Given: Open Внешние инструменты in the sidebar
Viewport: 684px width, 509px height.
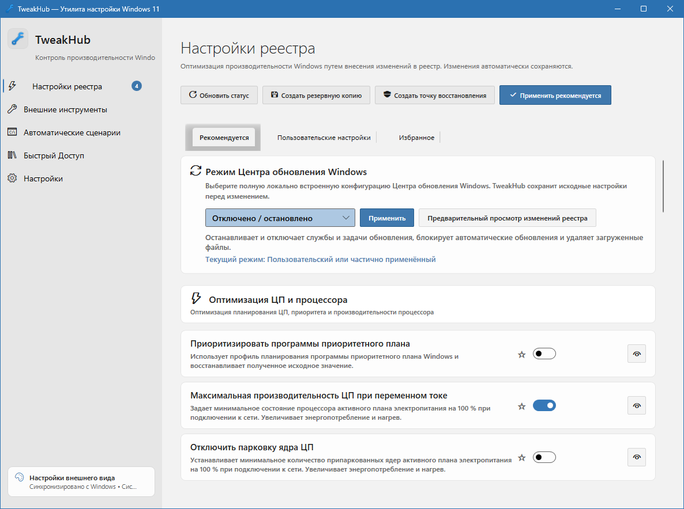Looking at the screenshot, I should [81, 109].
